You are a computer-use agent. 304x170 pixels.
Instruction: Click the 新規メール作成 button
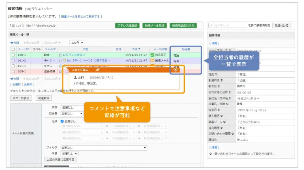click(x=154, y=25)
